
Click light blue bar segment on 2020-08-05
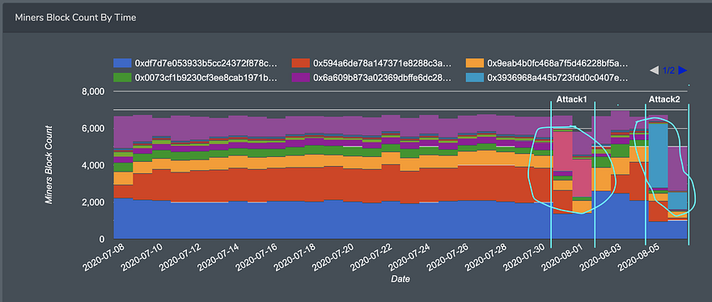coord(658,155)
